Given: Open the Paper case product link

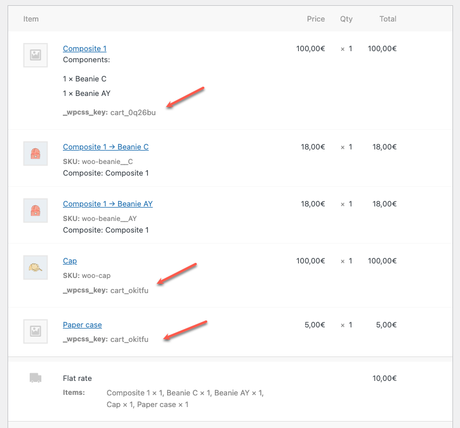Looking at the screenshot, I should point(82,325).
